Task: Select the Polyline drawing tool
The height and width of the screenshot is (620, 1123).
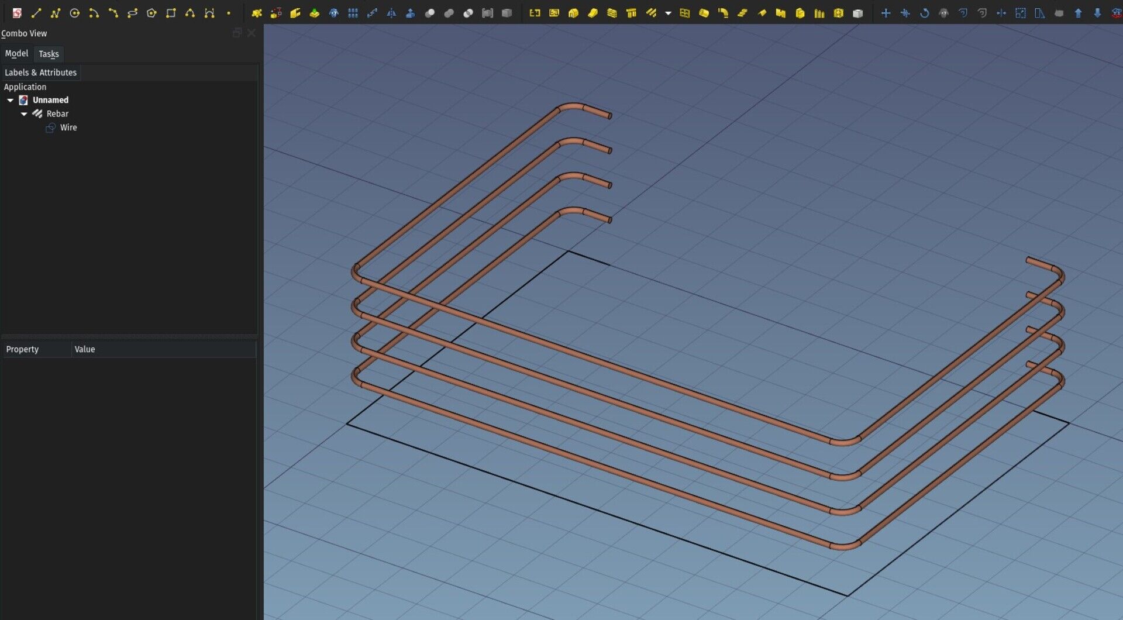Action: click(x=56, y=13)
